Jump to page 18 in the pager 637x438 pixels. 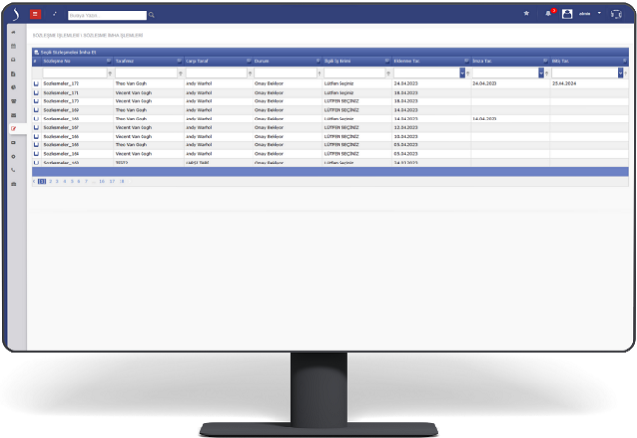[121, 180]
